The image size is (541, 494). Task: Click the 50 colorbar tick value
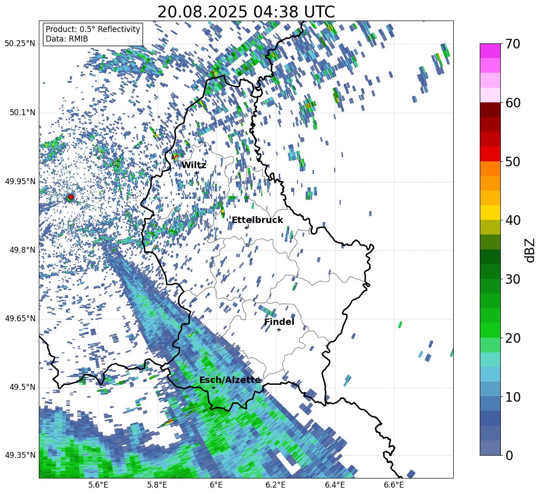click(x=513, y=161)
